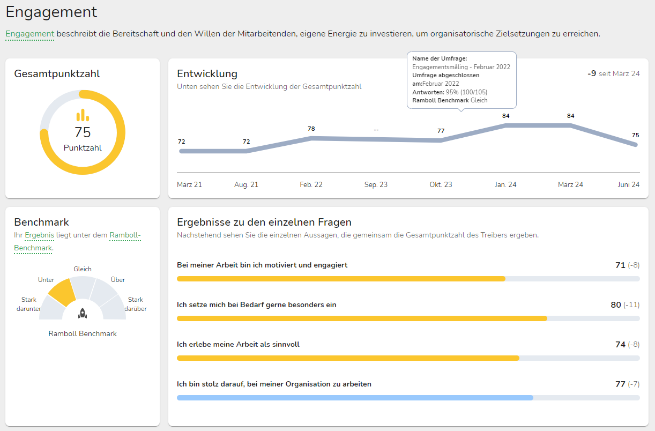Click the 'Ergebnis' underlined link
Image resolution: width=655 pixels, height=431 pixels.
pyautogui.click(x=39, y=235)
